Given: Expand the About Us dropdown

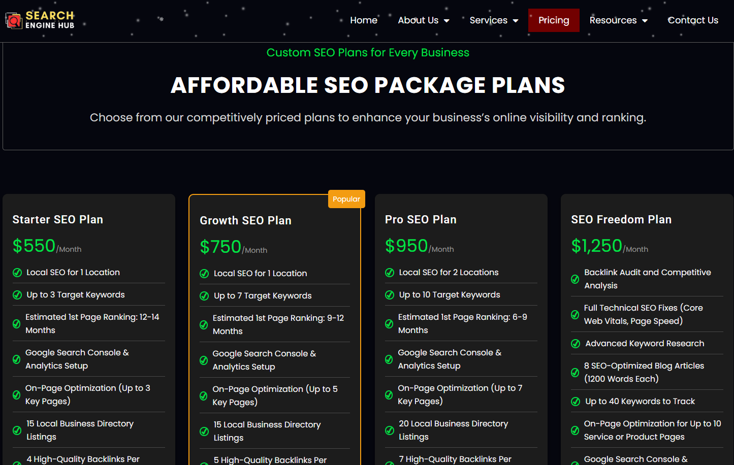Looking at the screenshot, I should pyautogui.click(x=423, y=20).
